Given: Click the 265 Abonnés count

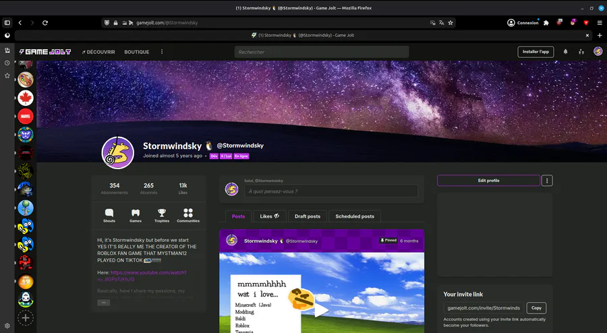Looking at the screenshot, I should [x=148, y=188].
